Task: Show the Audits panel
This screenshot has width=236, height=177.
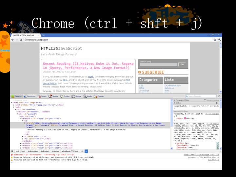Action: [x=88, y=96]
